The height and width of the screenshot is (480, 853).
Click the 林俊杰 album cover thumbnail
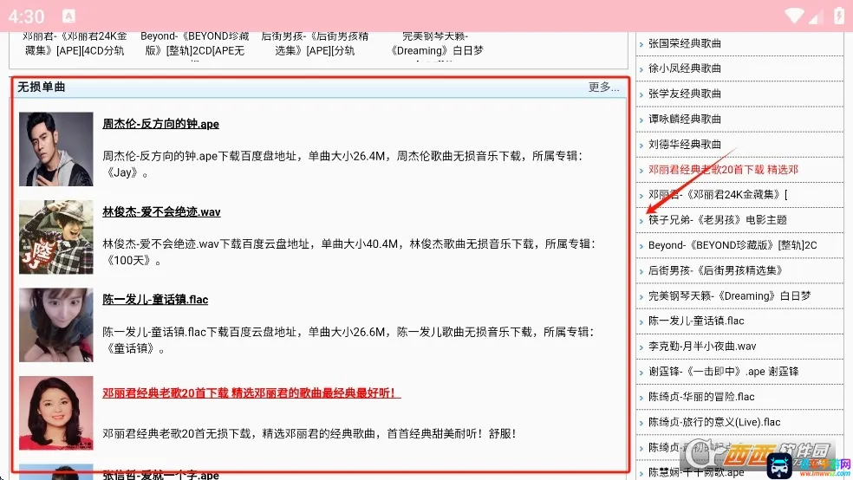pyautogui.click(x=56, y=237)
